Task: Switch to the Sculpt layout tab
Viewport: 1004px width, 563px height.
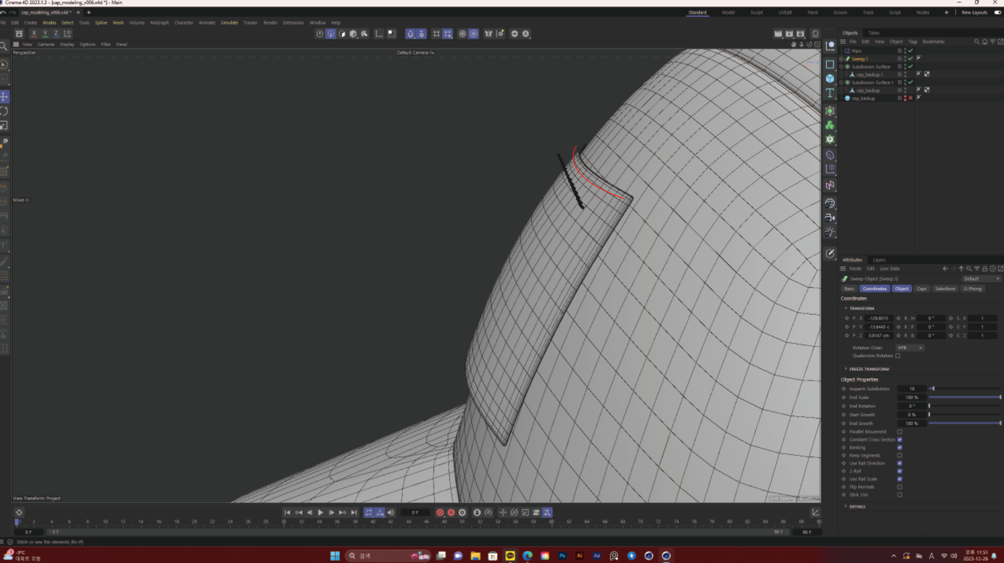Action: 757,13
